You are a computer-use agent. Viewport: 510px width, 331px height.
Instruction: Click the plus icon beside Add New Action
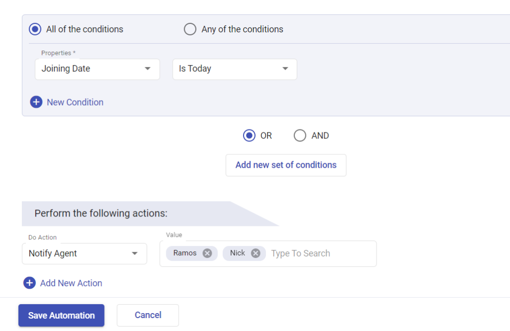29,283
